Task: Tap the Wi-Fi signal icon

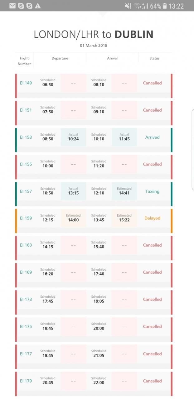Action: (137, 6)
